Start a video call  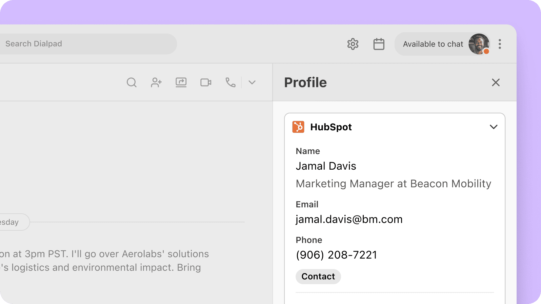coord(206,82)
